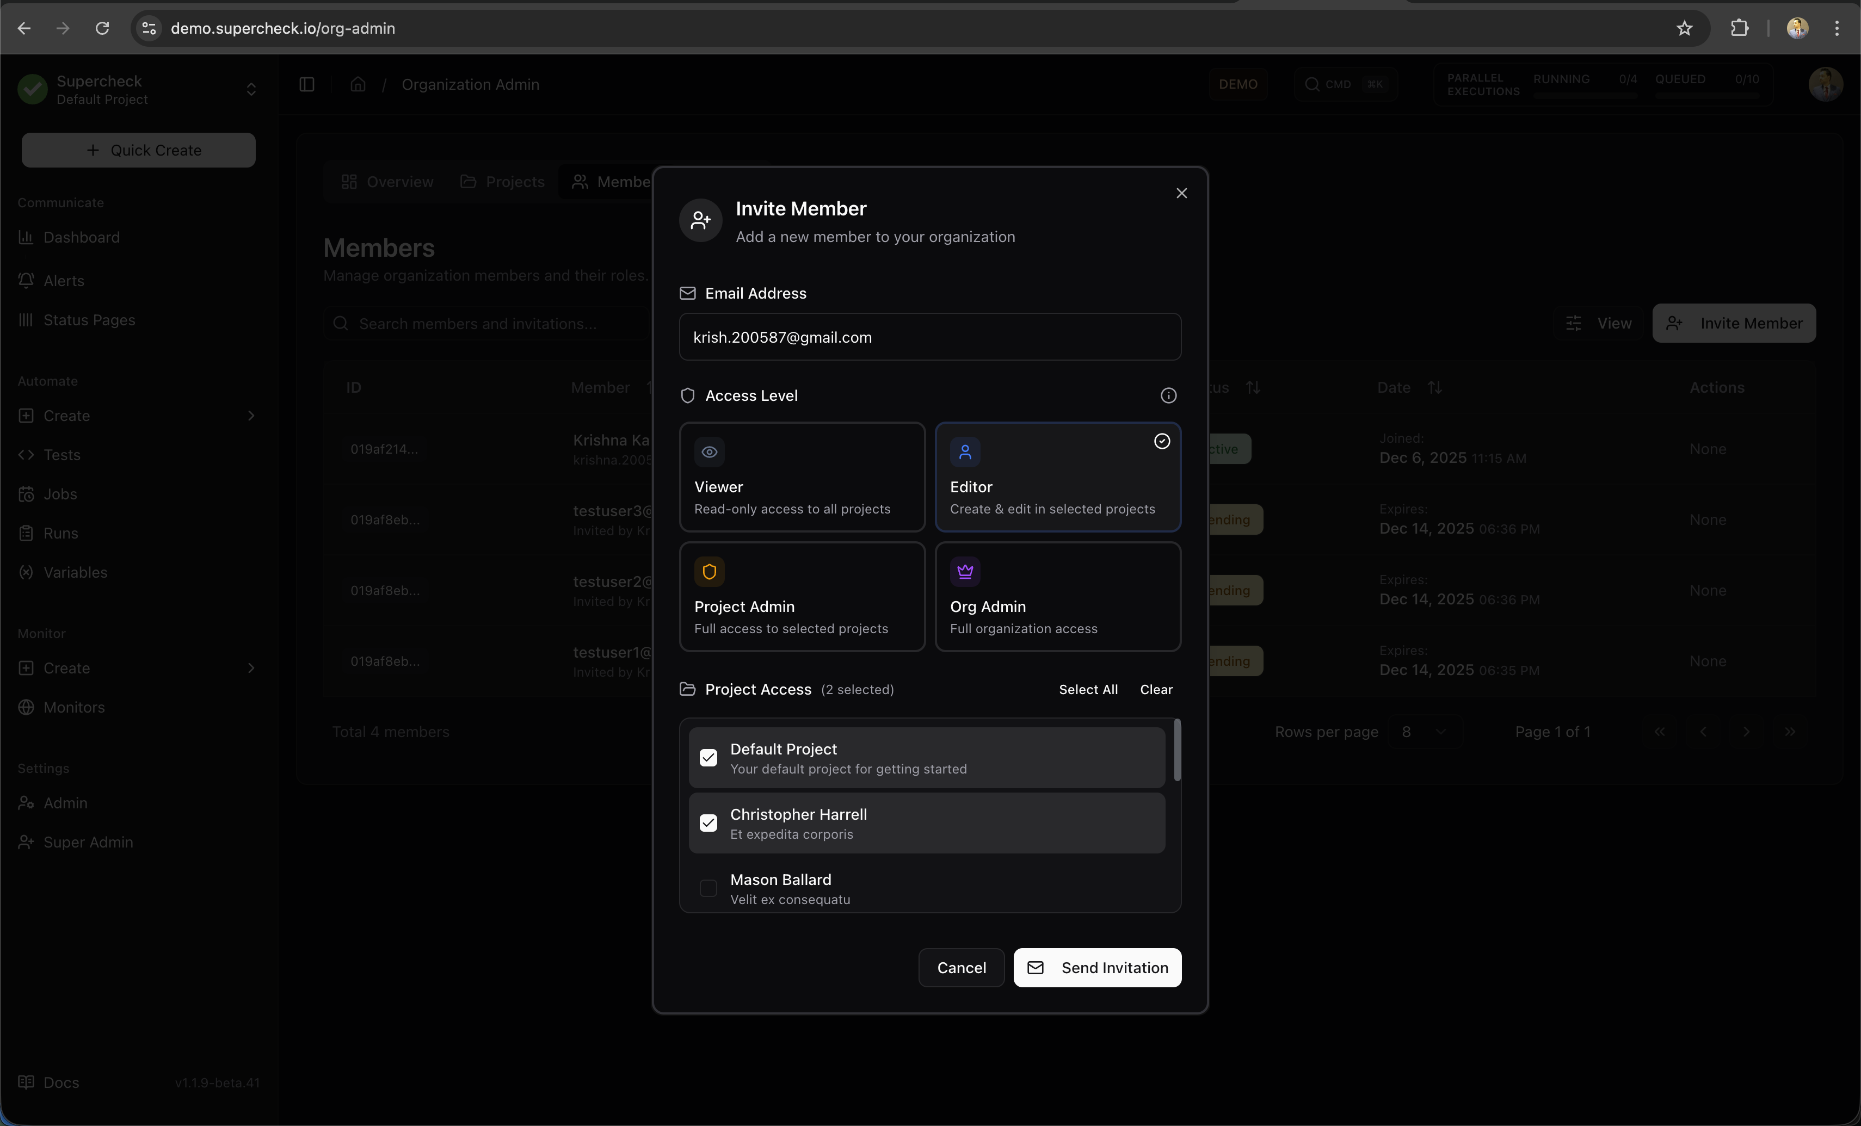Viewport: 1861px width, 1126px height.
Task: Select Jobs from the Automate sidebar
Action: (x=60, y=494)
